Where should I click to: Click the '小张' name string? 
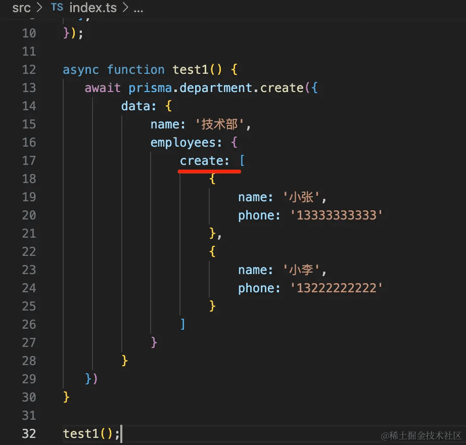300,197
